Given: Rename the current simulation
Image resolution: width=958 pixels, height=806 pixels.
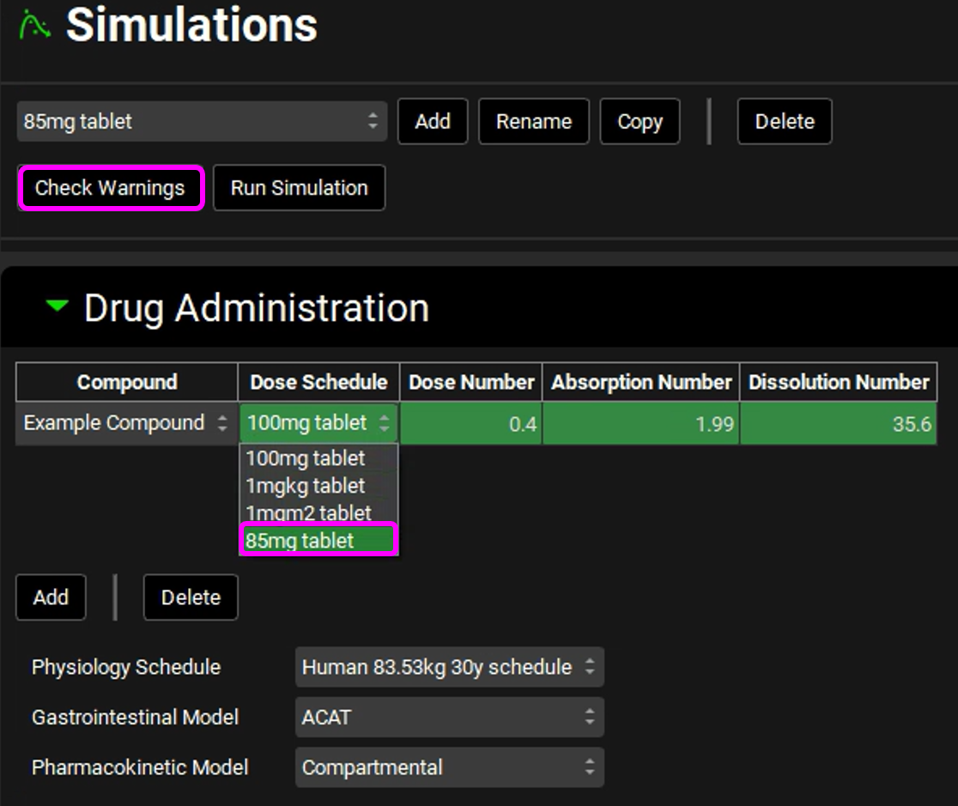Looking at the screenshot, I should [x=533, y=121].
